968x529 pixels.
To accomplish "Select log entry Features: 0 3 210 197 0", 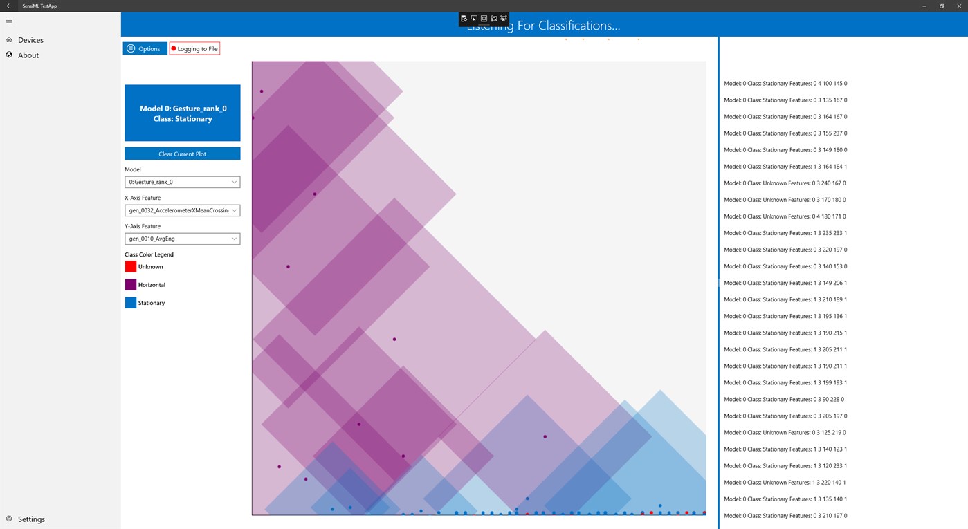I will (x=785, y=515).
